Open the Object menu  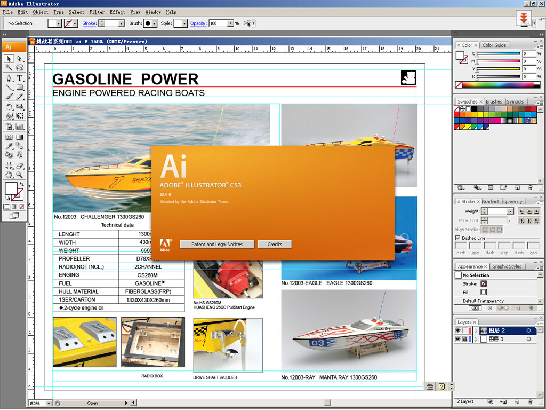pos(41,12)
